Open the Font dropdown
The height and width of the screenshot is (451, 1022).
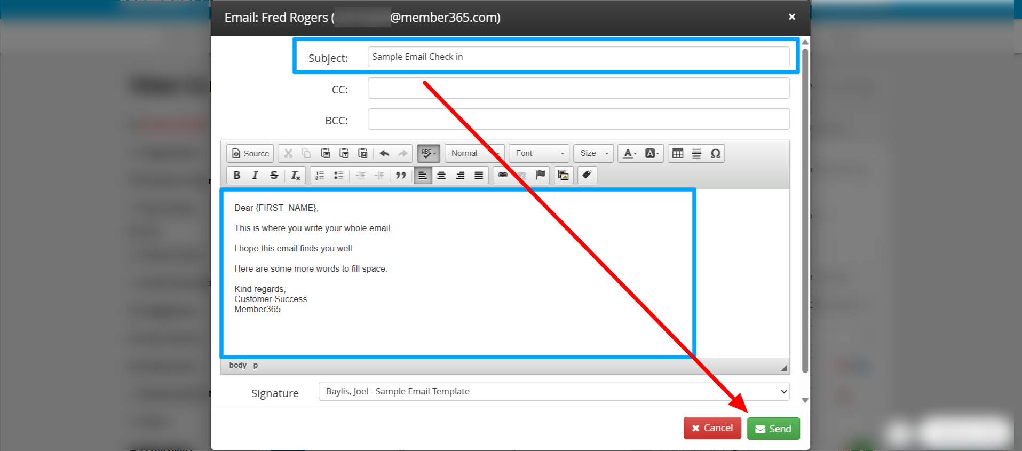(x=539, y=153)
